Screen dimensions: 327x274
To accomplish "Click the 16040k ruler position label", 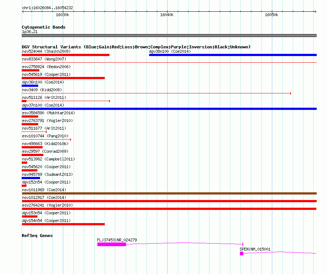I will click(x=167, y=15).
